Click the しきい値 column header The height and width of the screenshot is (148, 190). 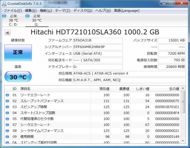point(141,89)
